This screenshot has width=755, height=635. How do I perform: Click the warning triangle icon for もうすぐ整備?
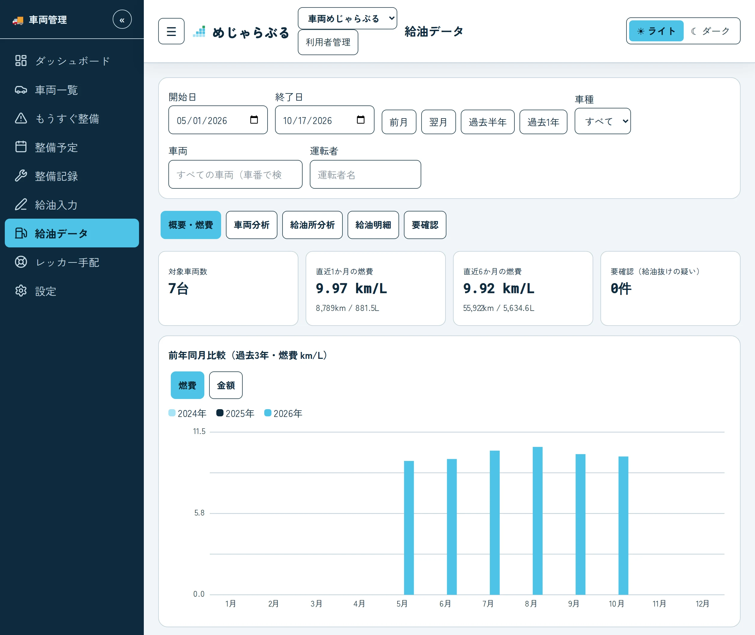tap(21, 118)
